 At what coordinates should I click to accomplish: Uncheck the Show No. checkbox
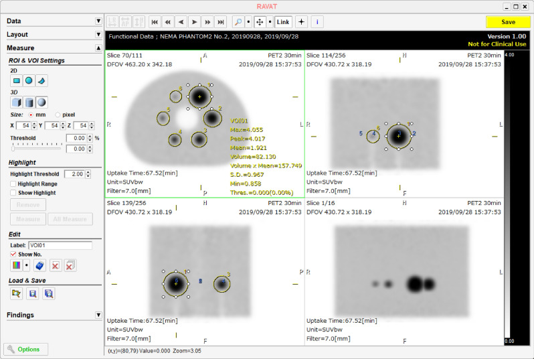[13, 255]
